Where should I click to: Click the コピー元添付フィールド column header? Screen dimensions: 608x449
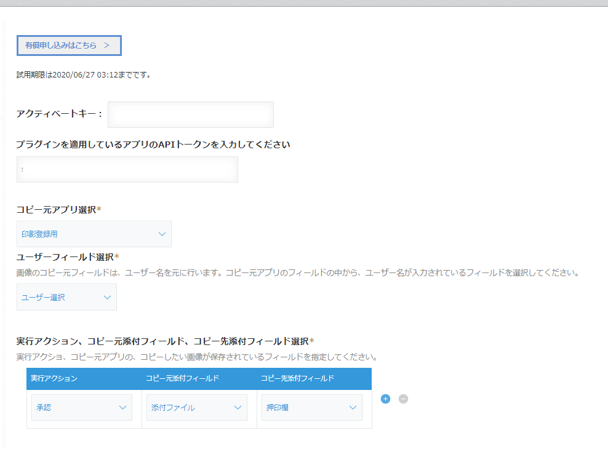pyautogui.click(x=182, y=378)
